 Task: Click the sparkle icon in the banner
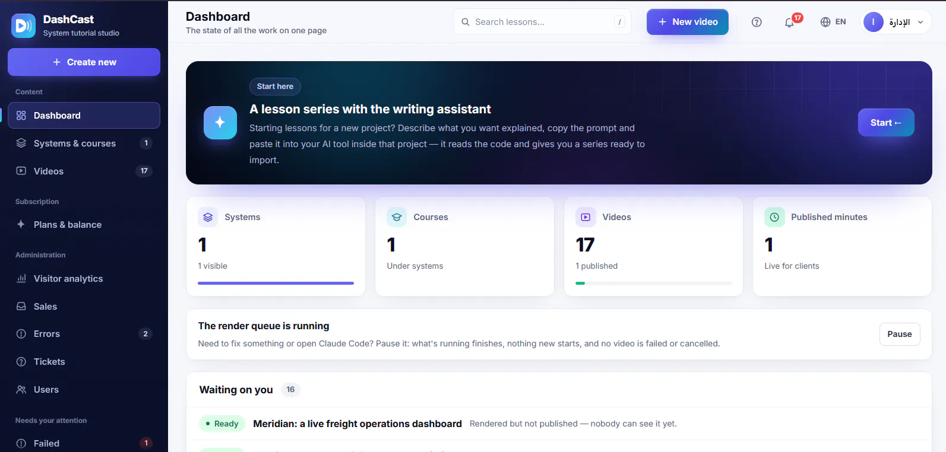coord(220,123)
